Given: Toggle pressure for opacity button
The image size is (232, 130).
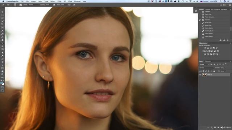Looking at the screenshot, I should click(x=54, y=5).
